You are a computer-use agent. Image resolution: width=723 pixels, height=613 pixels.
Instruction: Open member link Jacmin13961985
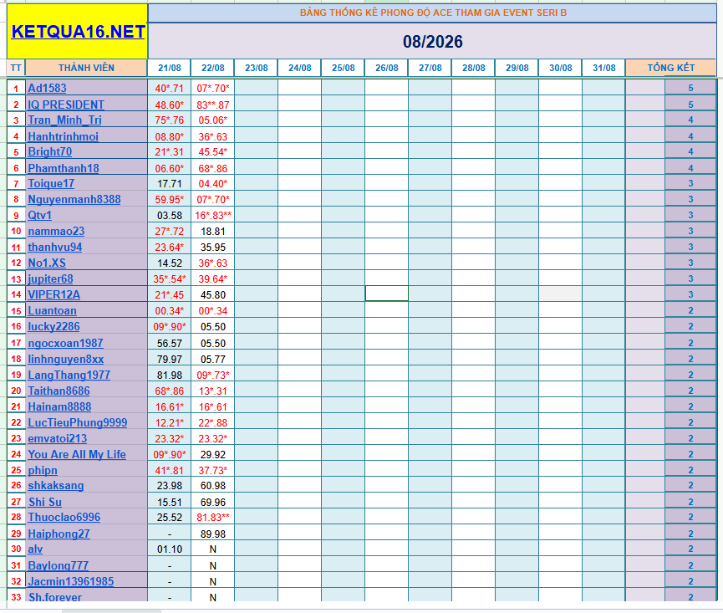[x=70, y=581]
